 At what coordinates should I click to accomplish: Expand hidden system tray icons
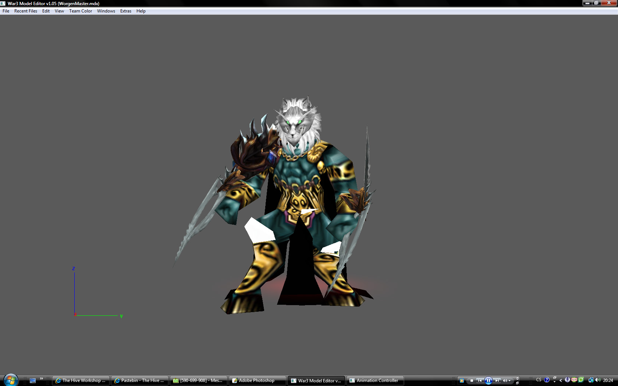561,380
